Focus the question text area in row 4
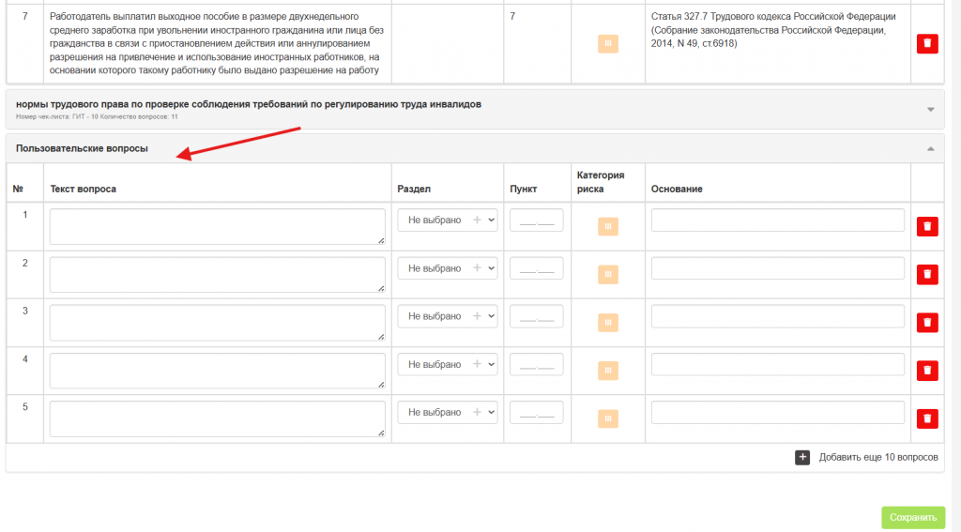This screenshot has width=961, height=532. tap(218, 371)
